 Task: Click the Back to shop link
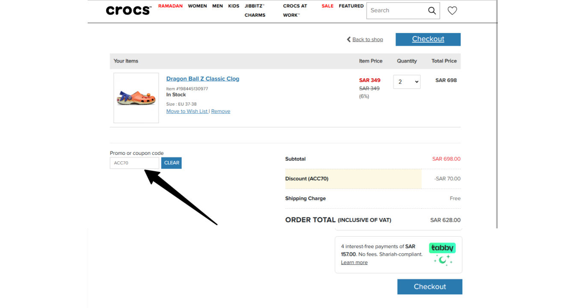coord(368,39)
